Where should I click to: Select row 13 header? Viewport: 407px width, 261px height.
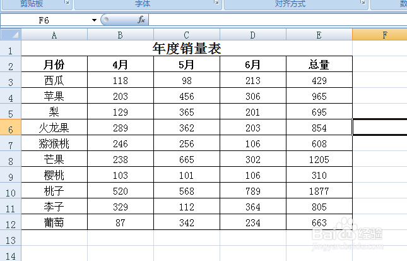(10, 238)
